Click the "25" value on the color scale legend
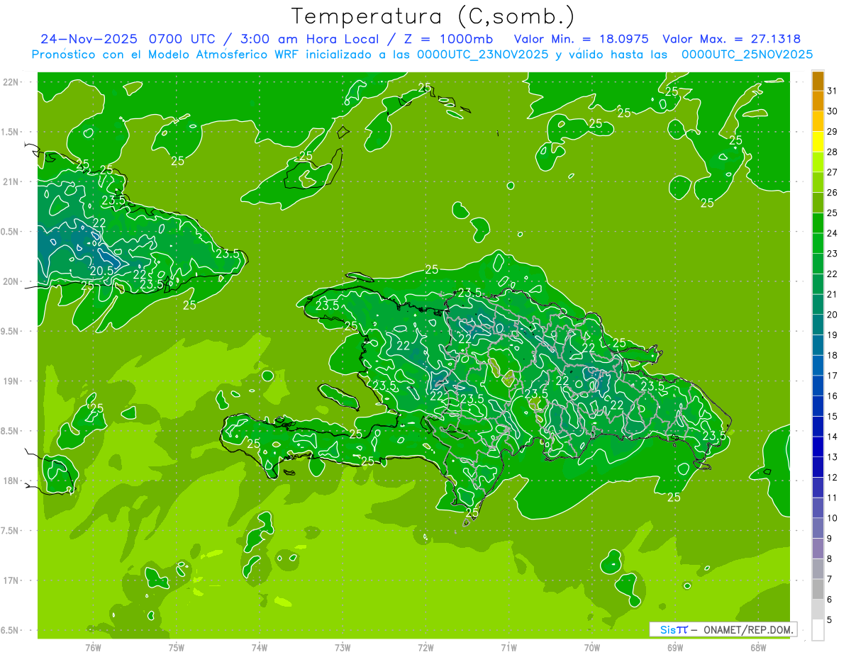Image resolution: width=851 pixels, height=657 pixels. pyautogui.click(x=832, y=213)
